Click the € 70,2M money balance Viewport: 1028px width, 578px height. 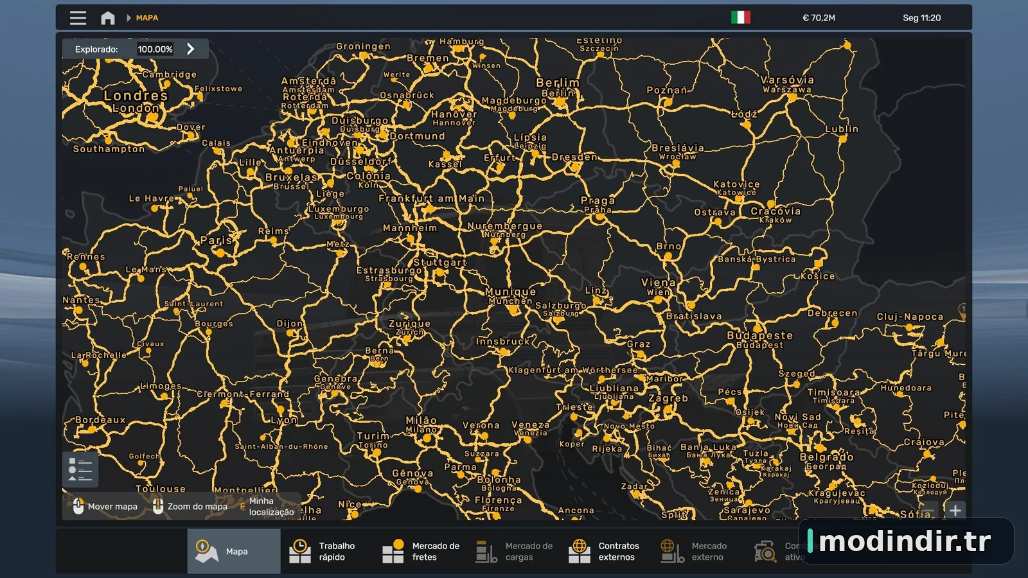[819, 18]
